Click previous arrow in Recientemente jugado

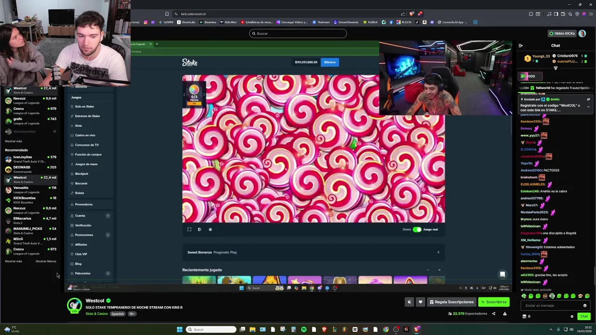(428, 270)
